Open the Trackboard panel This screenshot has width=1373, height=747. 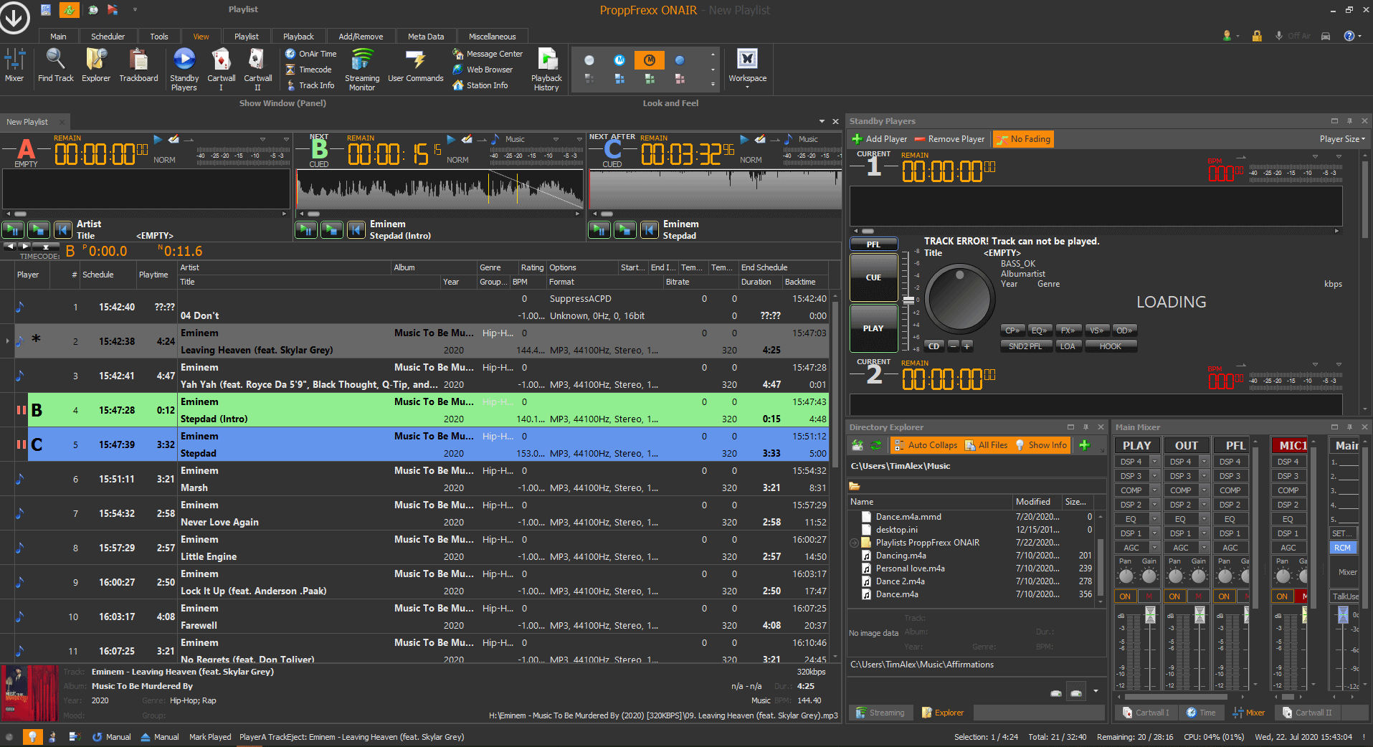tap(138, 67)
